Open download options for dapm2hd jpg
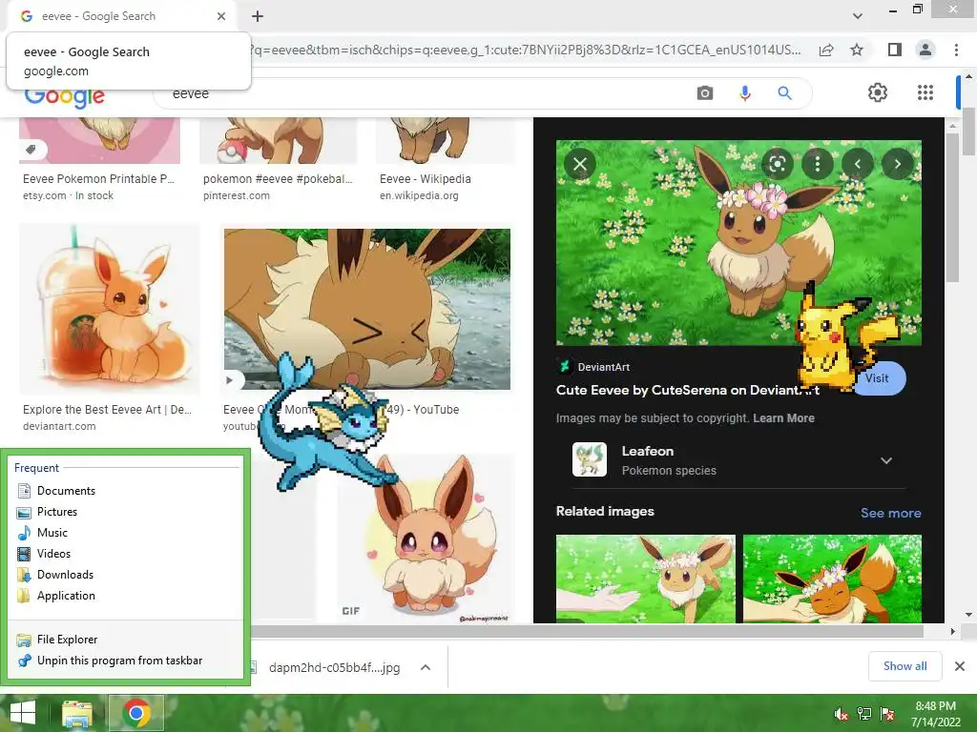The image size is (977, 732). 426,667
